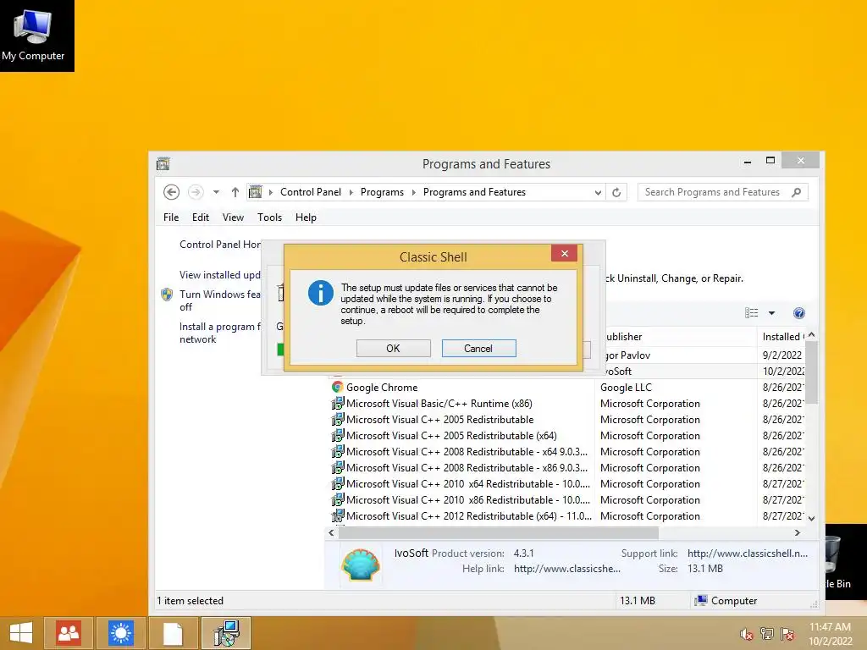Screen dimensions: 867x650
Task: Click the Google Chrome program icon
Action: coord(337,387)
